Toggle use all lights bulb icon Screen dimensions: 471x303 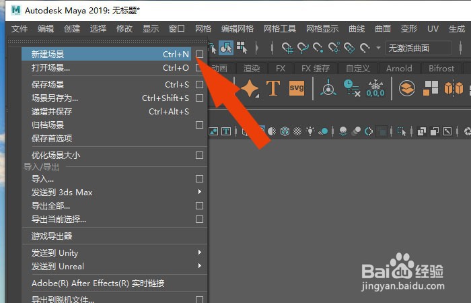[x=310, y=131]
